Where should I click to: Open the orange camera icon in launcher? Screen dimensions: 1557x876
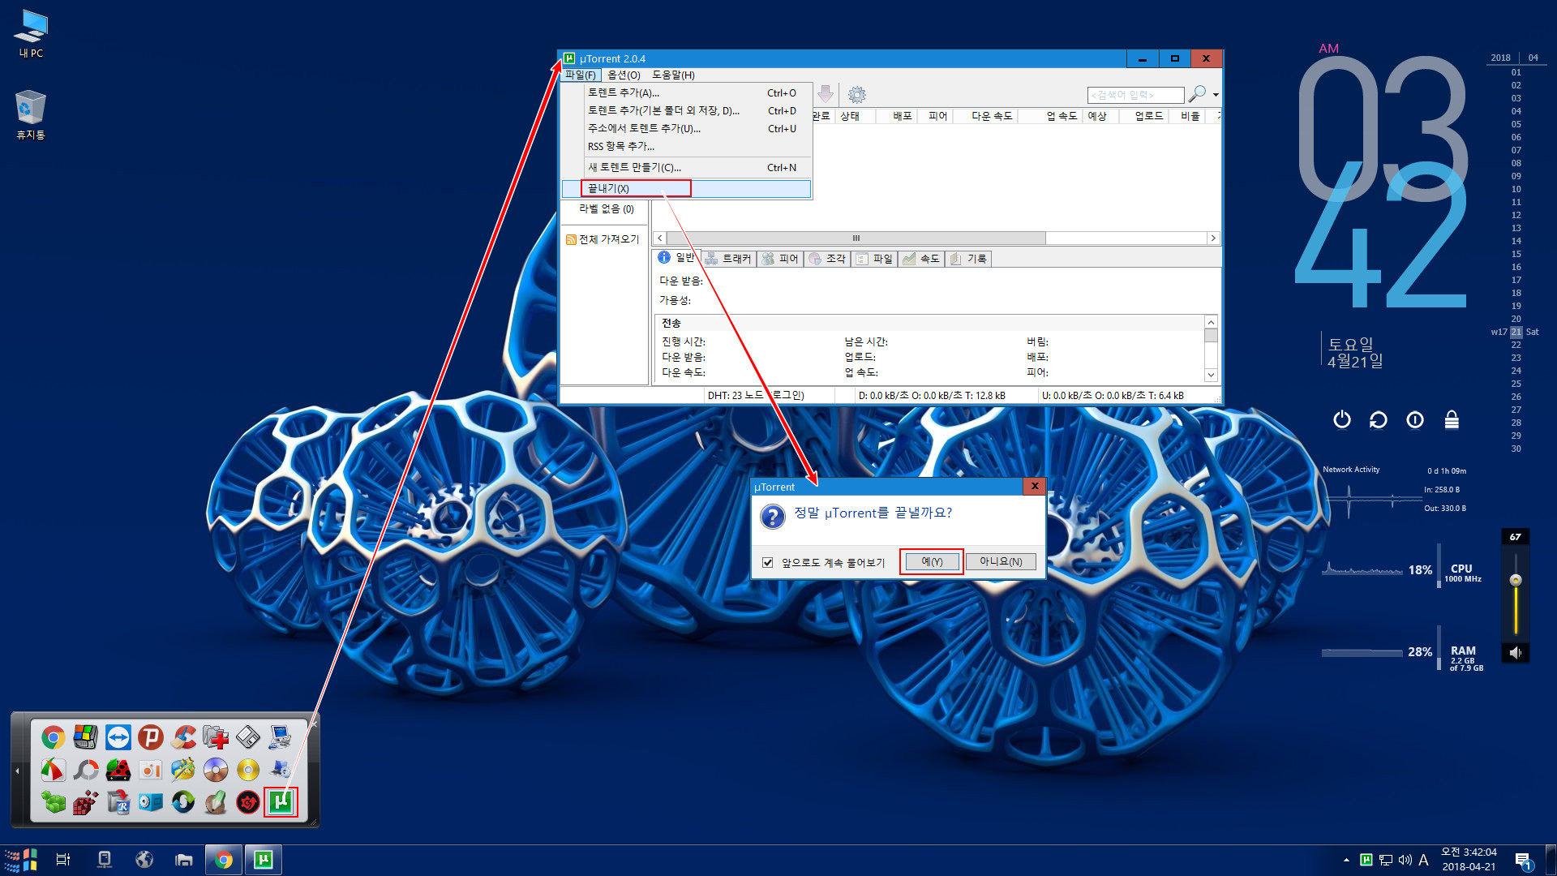click(x=151, y=770)
